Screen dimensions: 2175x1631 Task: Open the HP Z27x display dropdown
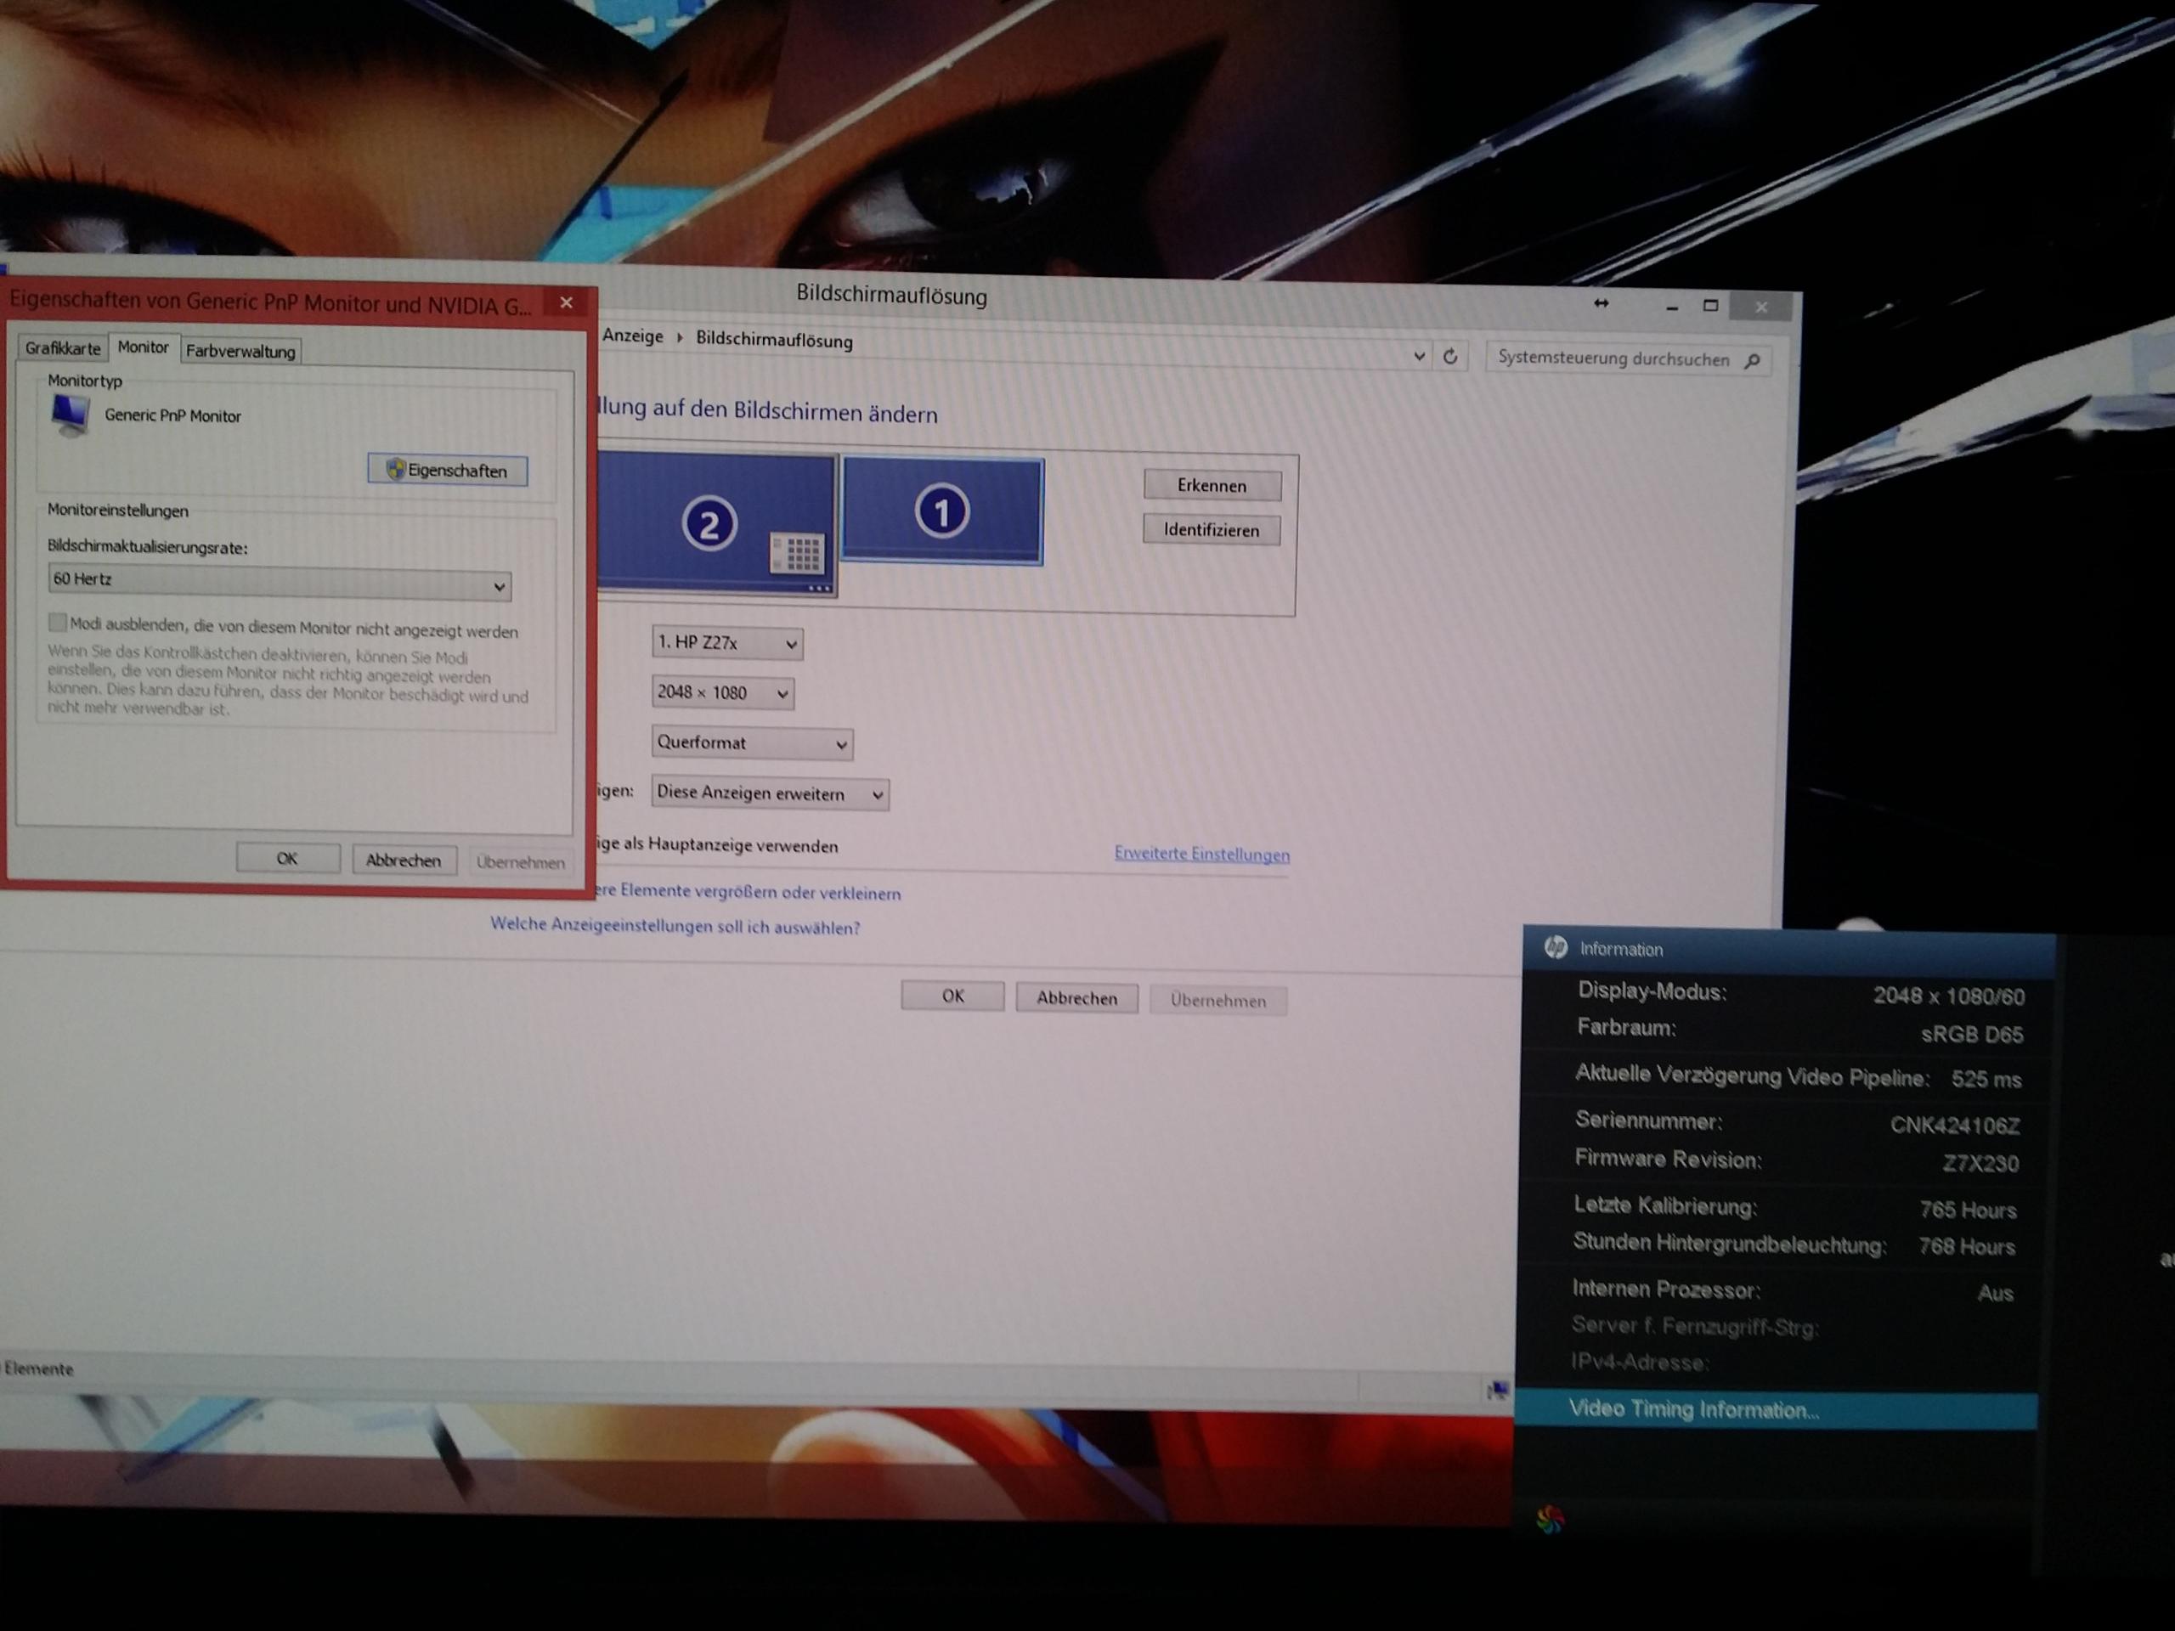(x=726, y=643)
